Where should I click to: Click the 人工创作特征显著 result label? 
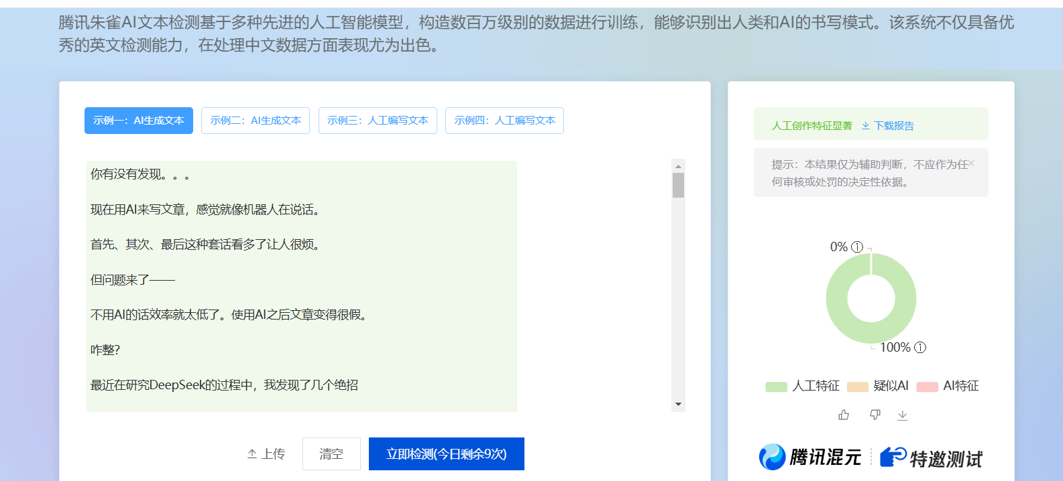[812, 125]
